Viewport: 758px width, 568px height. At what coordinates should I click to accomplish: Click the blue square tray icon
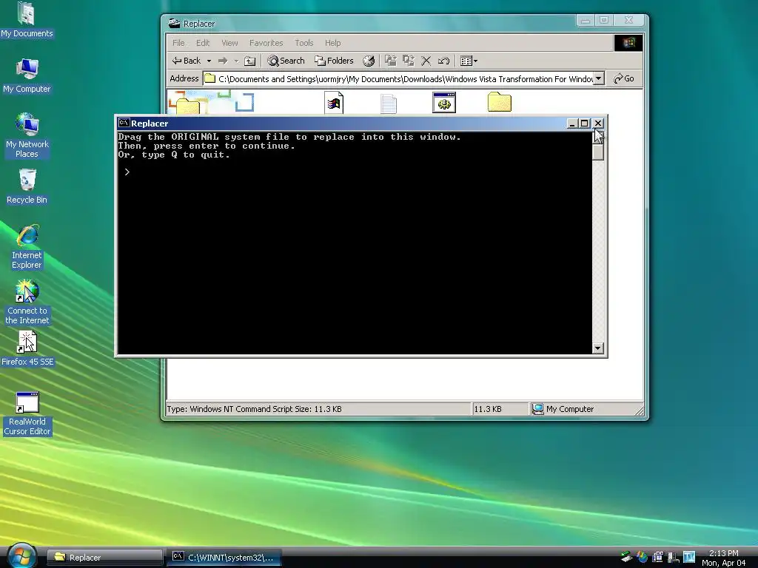(x=689, y=557)
